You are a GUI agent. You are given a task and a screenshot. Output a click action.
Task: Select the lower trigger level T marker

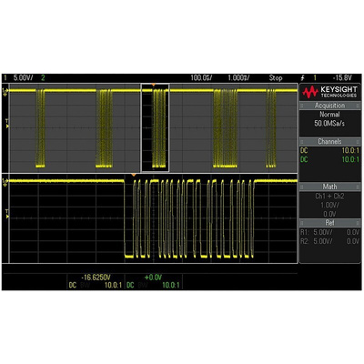point(6,214)
